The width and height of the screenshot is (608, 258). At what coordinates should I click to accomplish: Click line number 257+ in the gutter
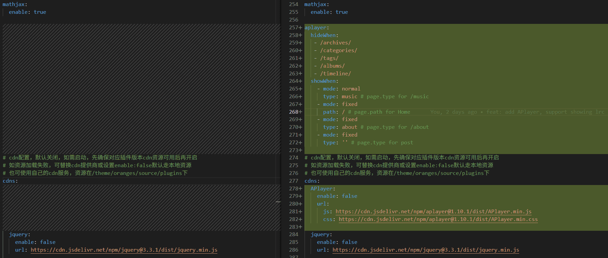point(295,28)
